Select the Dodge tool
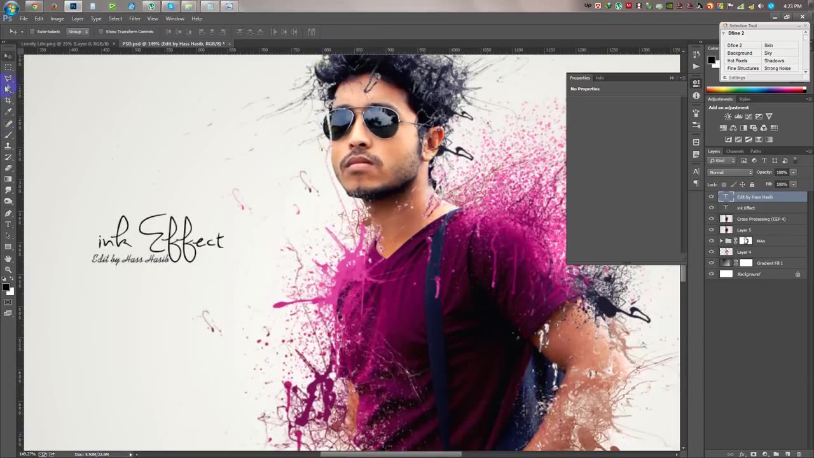Screen dimensions: 814x458 8,202
